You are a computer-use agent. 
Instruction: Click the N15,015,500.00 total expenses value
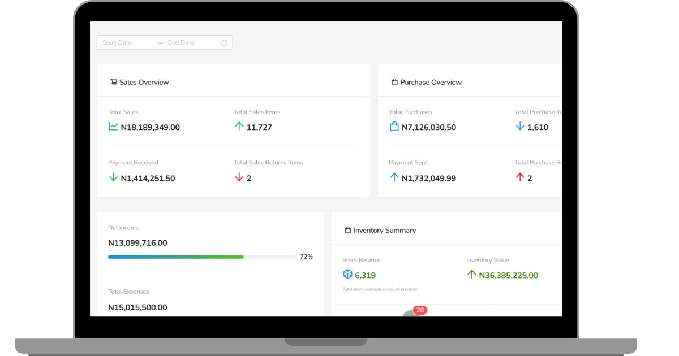(x=137, y=307)
